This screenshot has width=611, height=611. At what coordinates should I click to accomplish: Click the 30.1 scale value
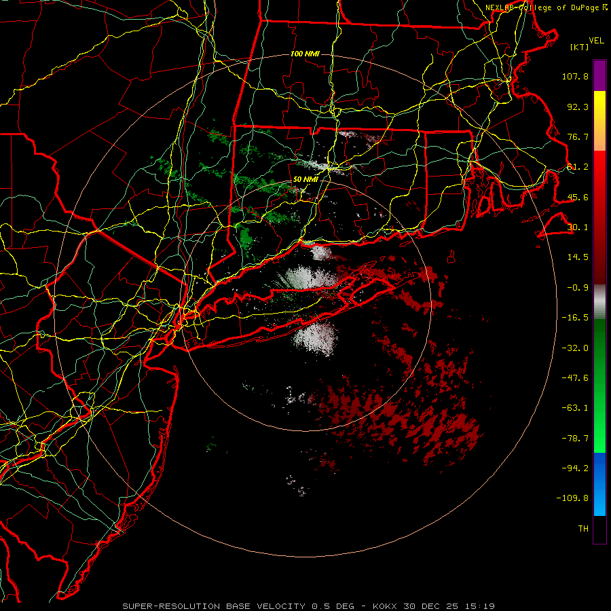pyautogui.click(x=578, y=227)
